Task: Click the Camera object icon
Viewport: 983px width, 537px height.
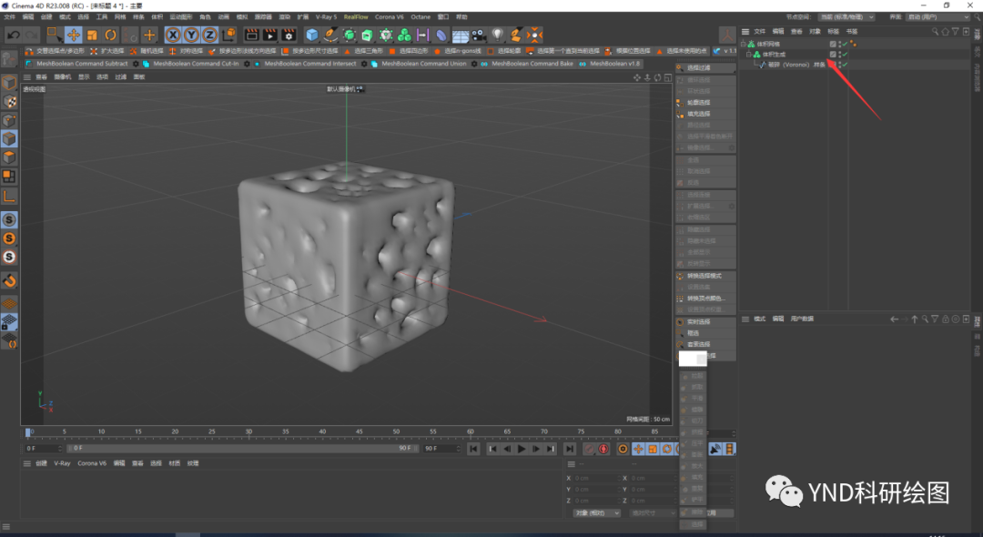Action: 479,35
